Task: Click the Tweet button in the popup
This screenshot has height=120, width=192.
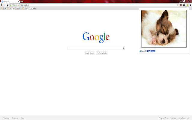Action: click(142, 51)
